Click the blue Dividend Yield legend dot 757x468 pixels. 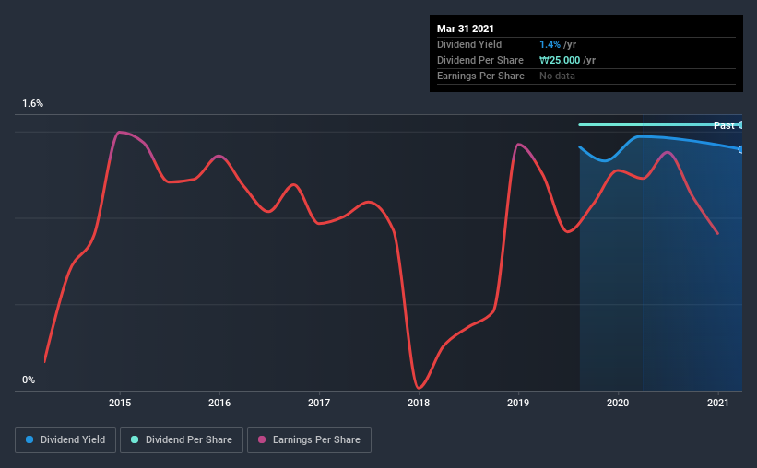point(30,439)
